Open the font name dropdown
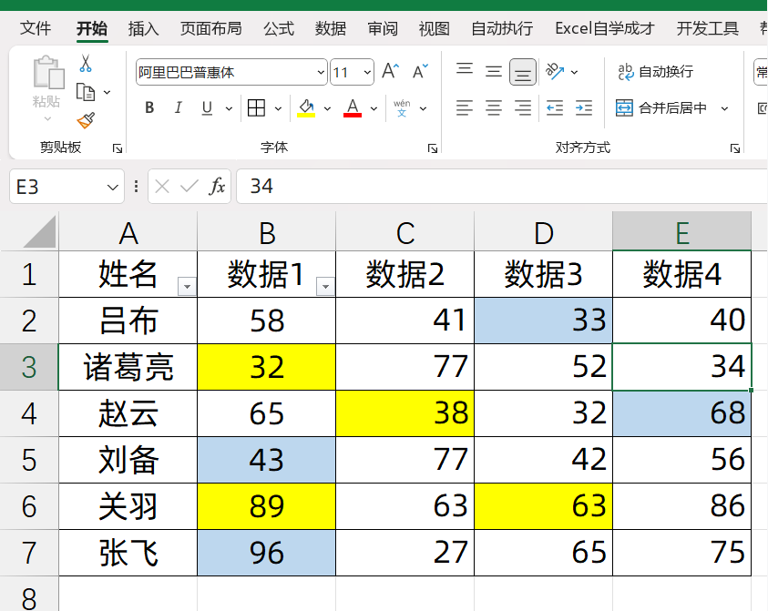 pos(321,72)
